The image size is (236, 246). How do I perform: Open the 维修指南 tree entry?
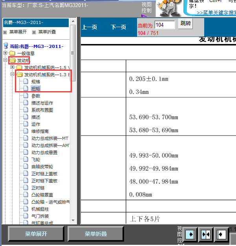pyautogui.click(x=40, y=131)
